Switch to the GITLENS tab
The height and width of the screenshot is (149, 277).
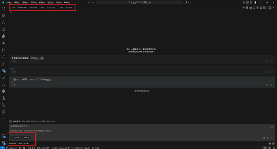69,8
